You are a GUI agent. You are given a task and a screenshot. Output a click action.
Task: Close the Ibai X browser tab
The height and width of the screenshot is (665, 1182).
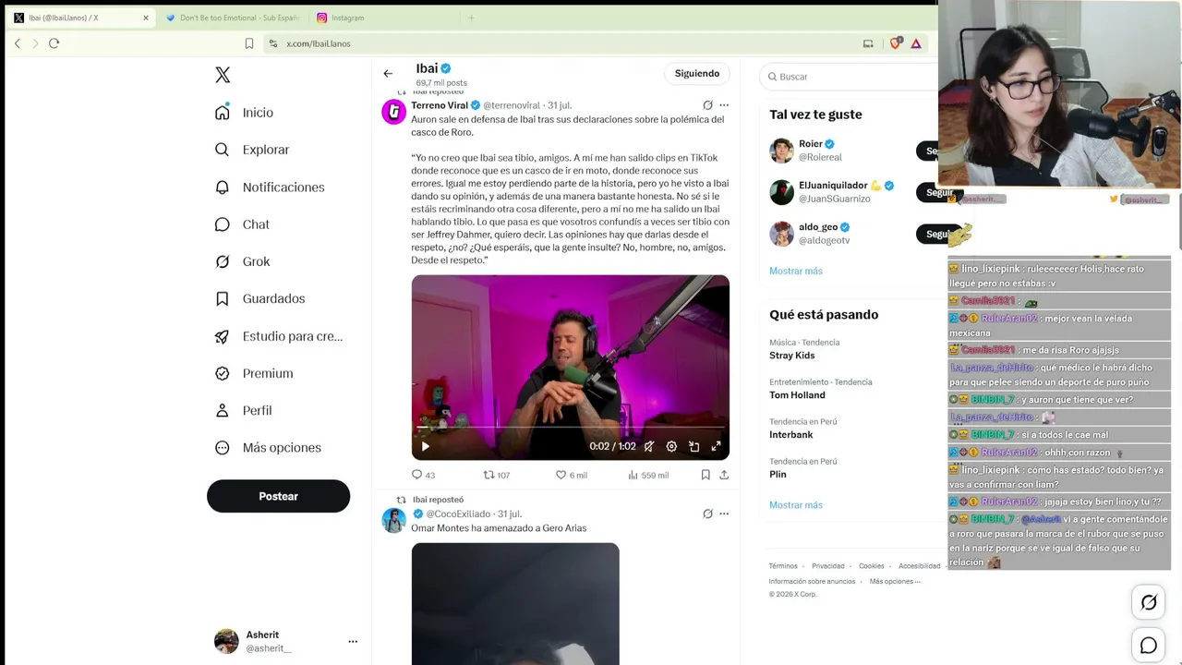coord(145,18)
